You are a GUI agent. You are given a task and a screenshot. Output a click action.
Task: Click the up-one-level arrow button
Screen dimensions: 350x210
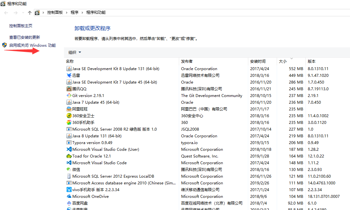pyautogui.click(x=30, y=13)
